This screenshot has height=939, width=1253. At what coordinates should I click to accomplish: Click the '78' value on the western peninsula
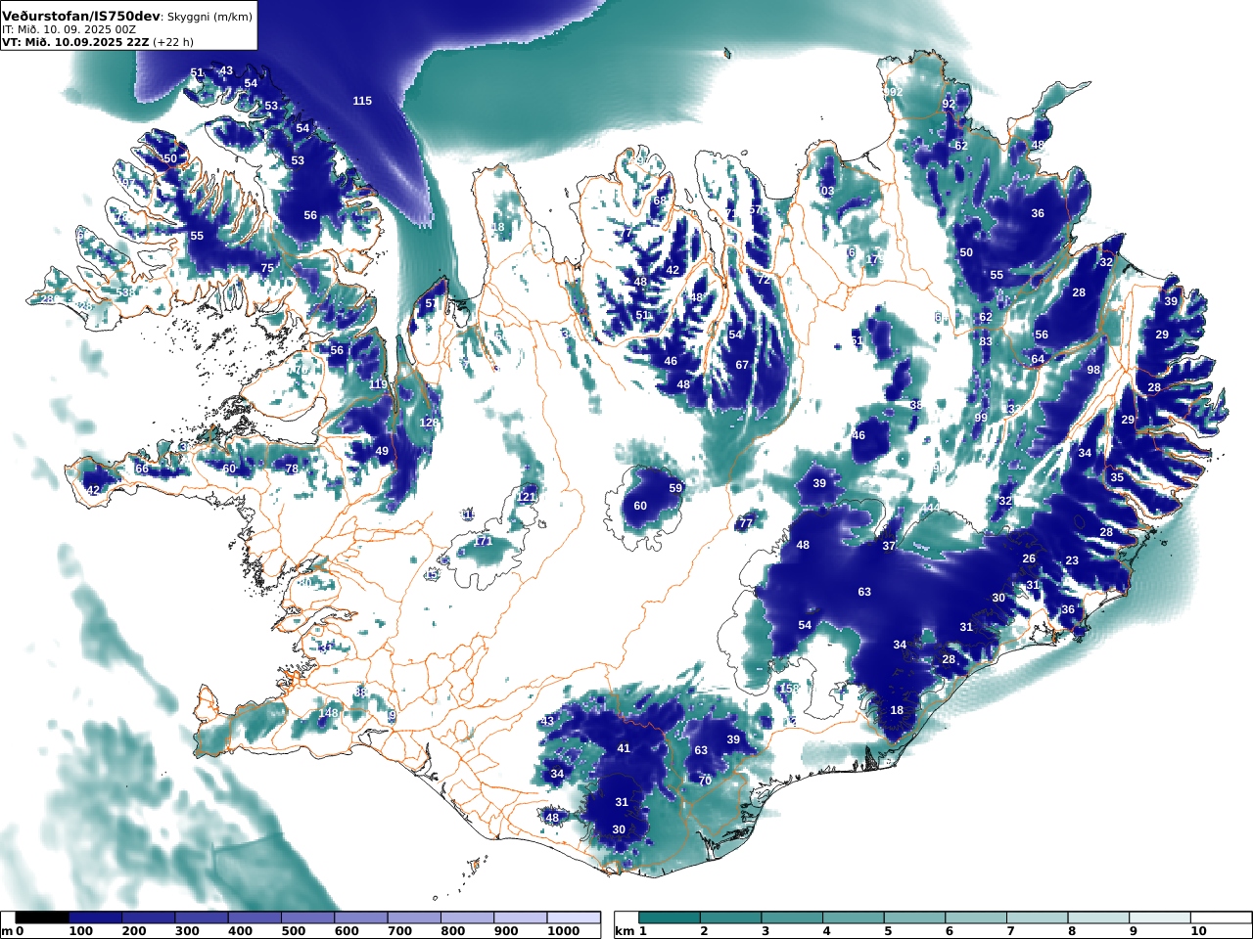(292, 469)
